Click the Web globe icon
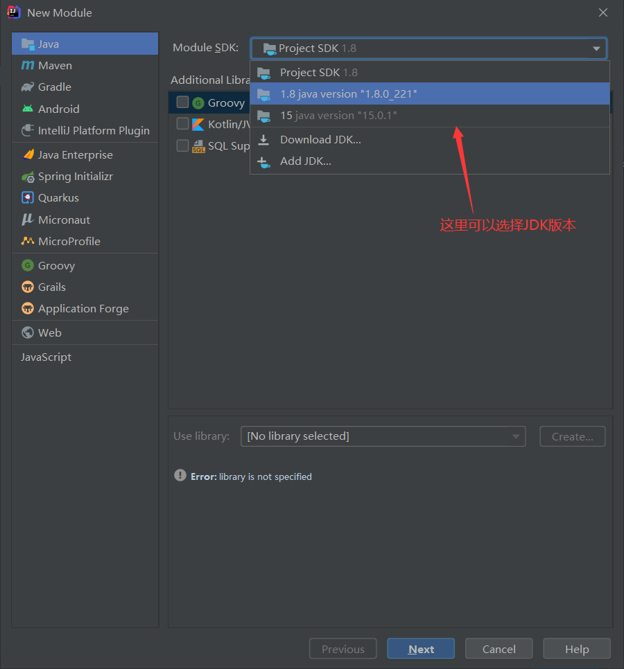Image resolution: width=624 pixels, height=669 pixels. click(28, 332)
